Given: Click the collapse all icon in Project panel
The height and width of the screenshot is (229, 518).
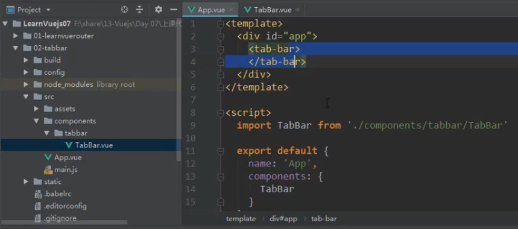Looking at the screenshot, I should coord(140,10).
